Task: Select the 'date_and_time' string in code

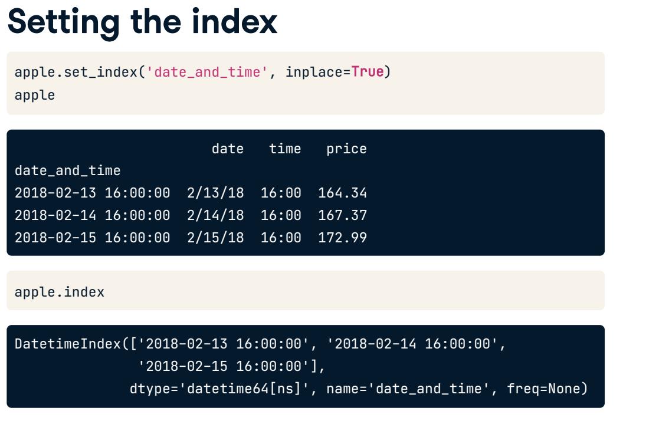Action: click(x=207, y=72)
